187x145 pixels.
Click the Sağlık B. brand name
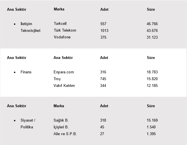[61, 120]
